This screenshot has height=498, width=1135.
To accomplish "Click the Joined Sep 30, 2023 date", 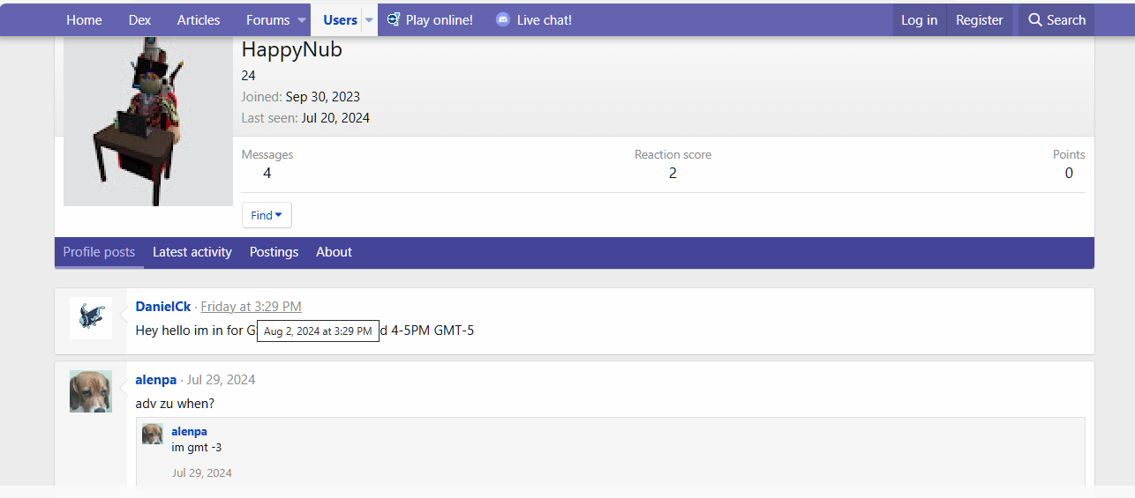I will (323, 97).
